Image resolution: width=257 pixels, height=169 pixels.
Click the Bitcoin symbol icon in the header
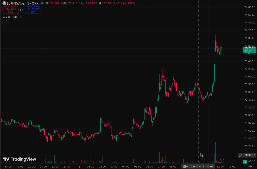tap(4, 3)
